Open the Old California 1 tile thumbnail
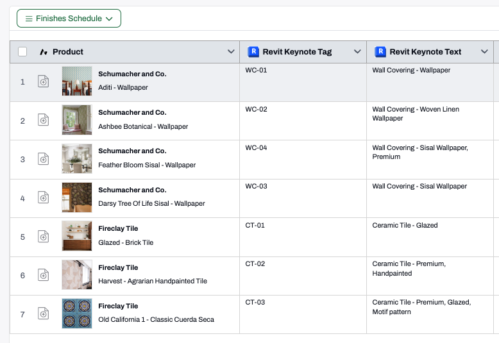 (77, 314)
